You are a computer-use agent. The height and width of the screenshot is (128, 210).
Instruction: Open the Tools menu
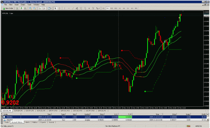tap(29, 5)
